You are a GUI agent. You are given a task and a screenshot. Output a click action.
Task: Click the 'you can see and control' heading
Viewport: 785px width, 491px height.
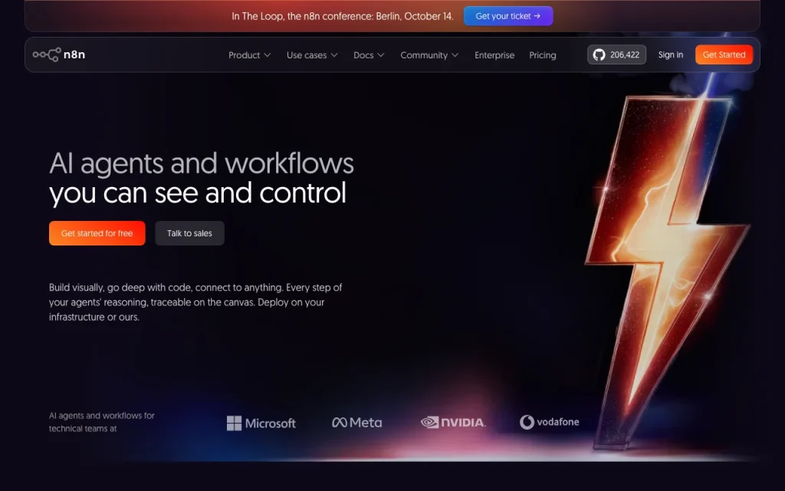[x=198, y=193]
